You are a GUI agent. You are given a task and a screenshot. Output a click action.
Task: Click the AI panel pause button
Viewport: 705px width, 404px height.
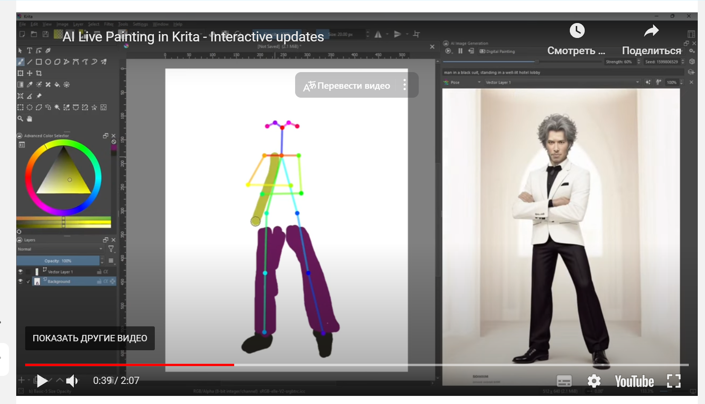[x=460, y=51]
